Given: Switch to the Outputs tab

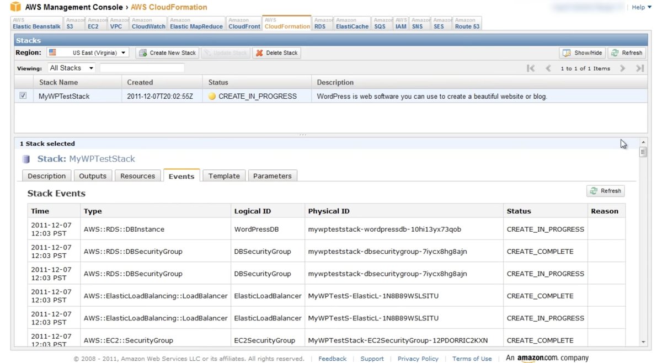Looking at the screenshot, I should click(93, 176).
